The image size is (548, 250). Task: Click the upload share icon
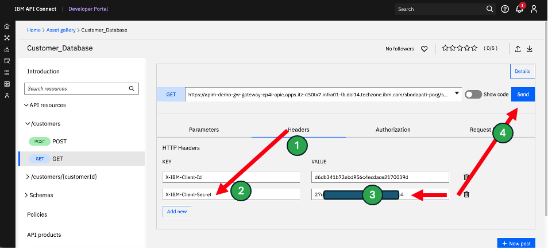518,49
